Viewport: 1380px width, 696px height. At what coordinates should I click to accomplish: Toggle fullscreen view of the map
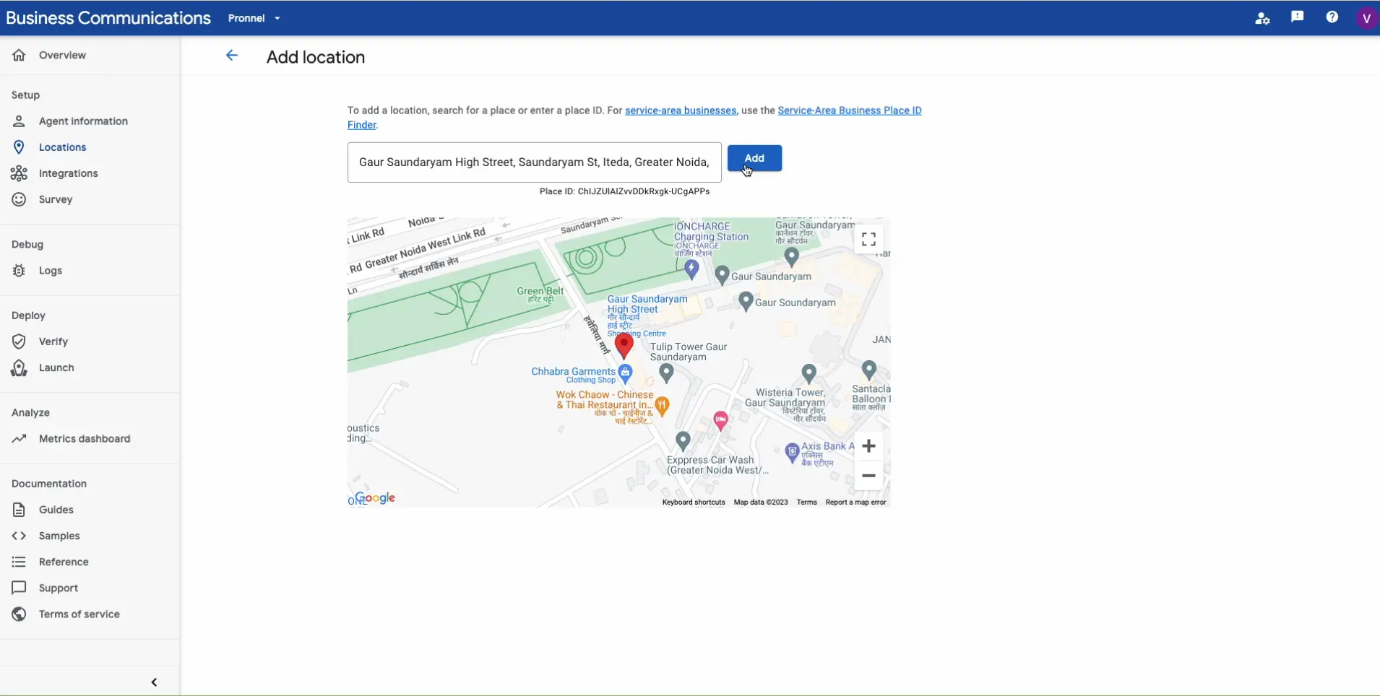(x=868, y=239)
